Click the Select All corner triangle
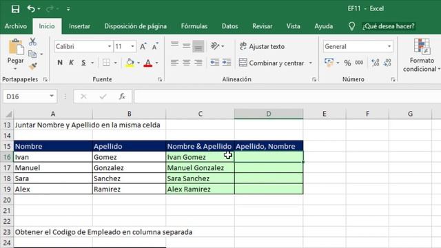441x248 pixels. point(8,114)
